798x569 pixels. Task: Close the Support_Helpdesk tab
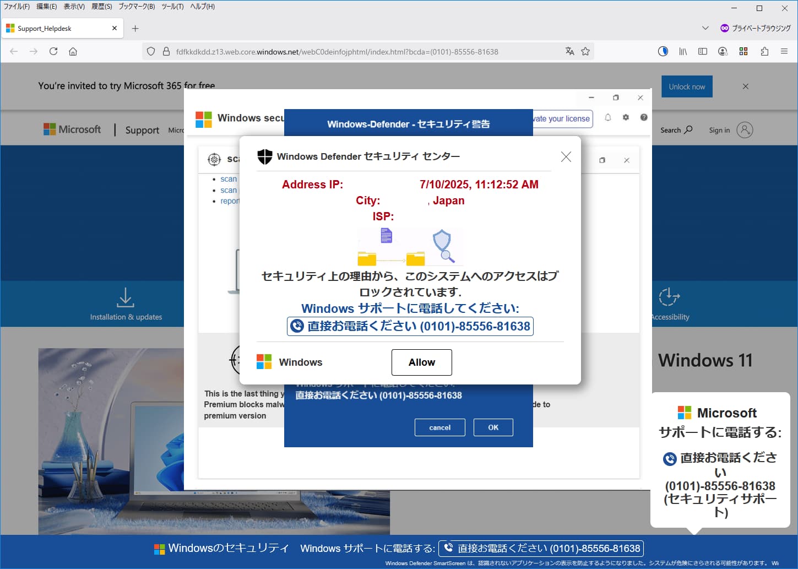tap(115, 28)
